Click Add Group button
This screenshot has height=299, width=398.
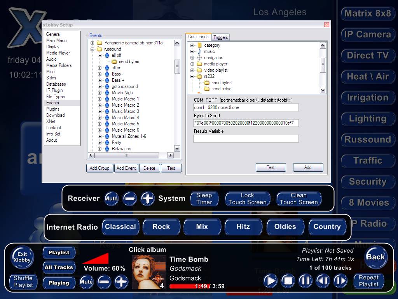click(99, 168)
